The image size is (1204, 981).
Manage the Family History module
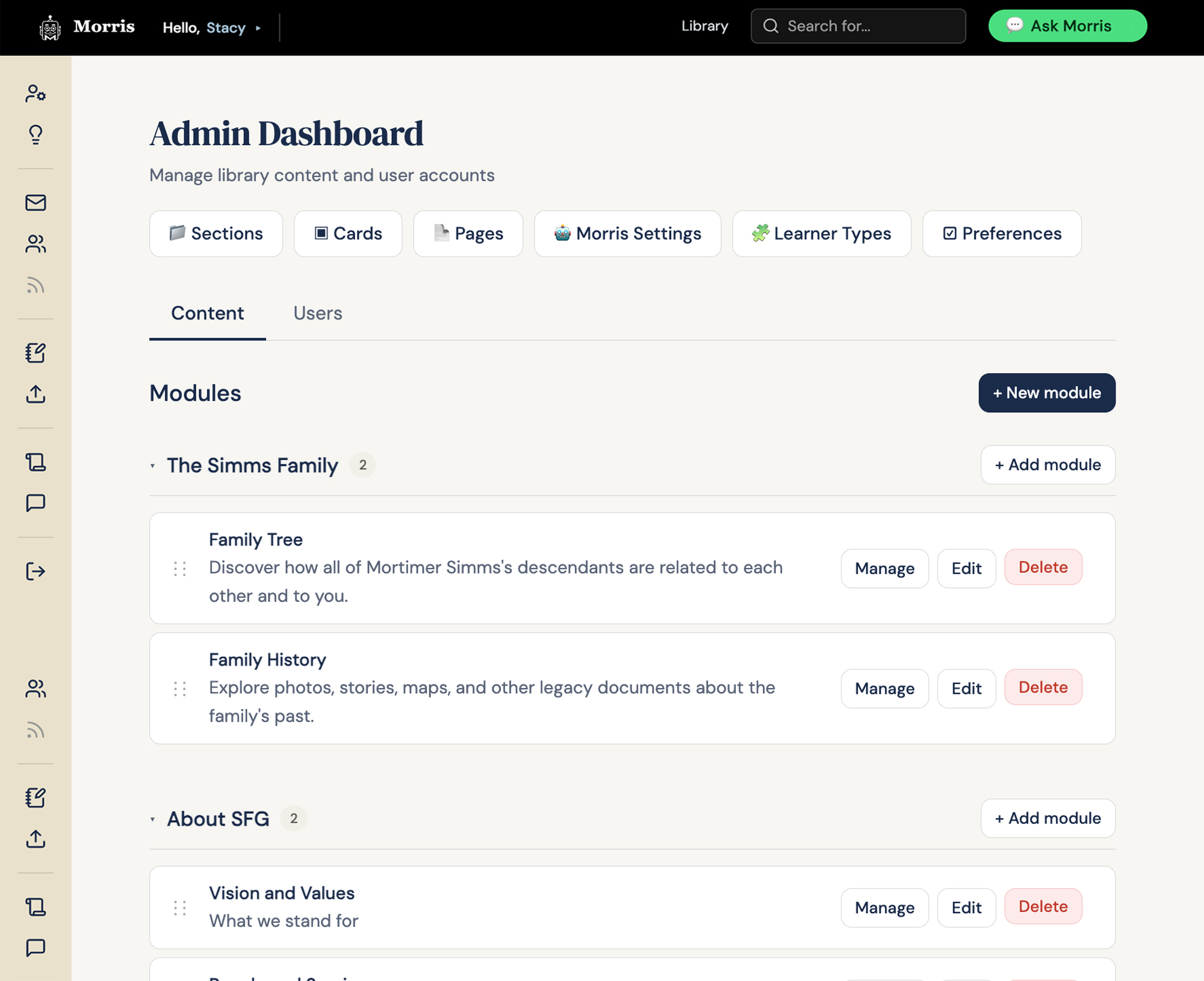click(885, 689)
